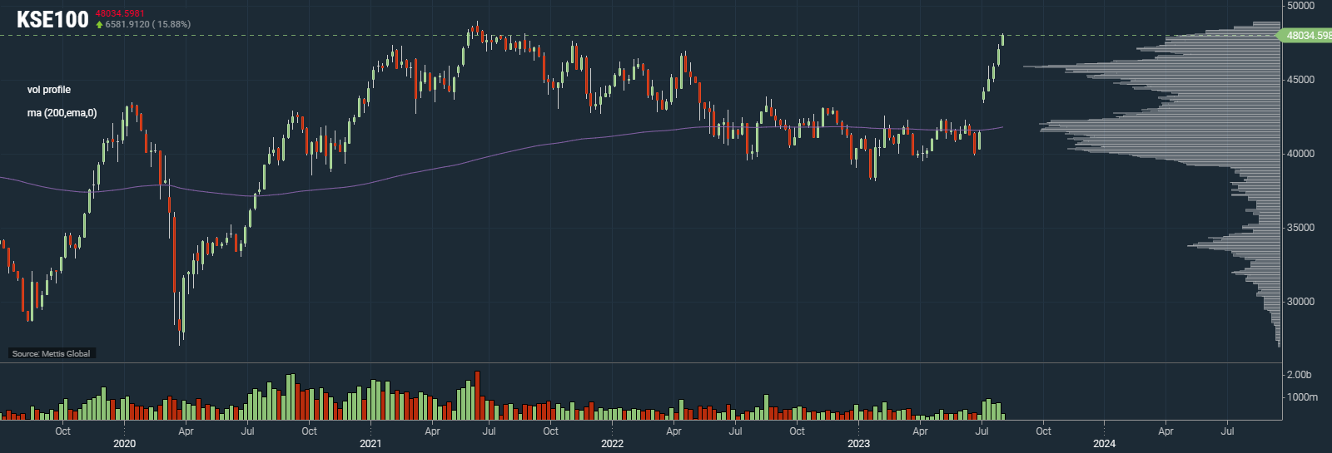Screen dimensions: 1332x453
Task: Click the green current price tag 48034.598
Action: coord(1306,36)
